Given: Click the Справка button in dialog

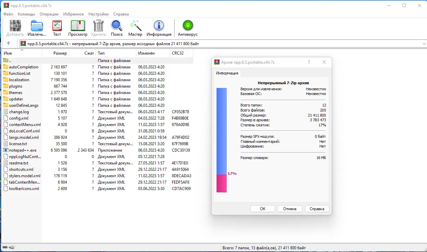Looking at the screenshot, I should [x=317, y=209].
